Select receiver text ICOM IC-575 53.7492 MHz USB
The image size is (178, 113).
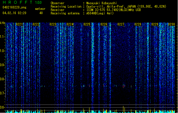click(113, 10)
